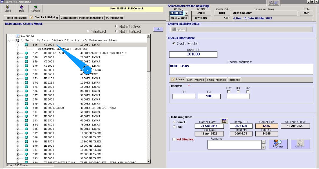Expand check C02000 tree node
319x169 pixels.
pos(18,57)
